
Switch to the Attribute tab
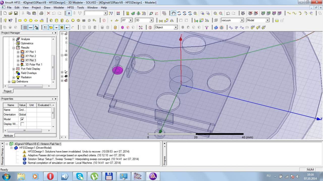point(8,136)
